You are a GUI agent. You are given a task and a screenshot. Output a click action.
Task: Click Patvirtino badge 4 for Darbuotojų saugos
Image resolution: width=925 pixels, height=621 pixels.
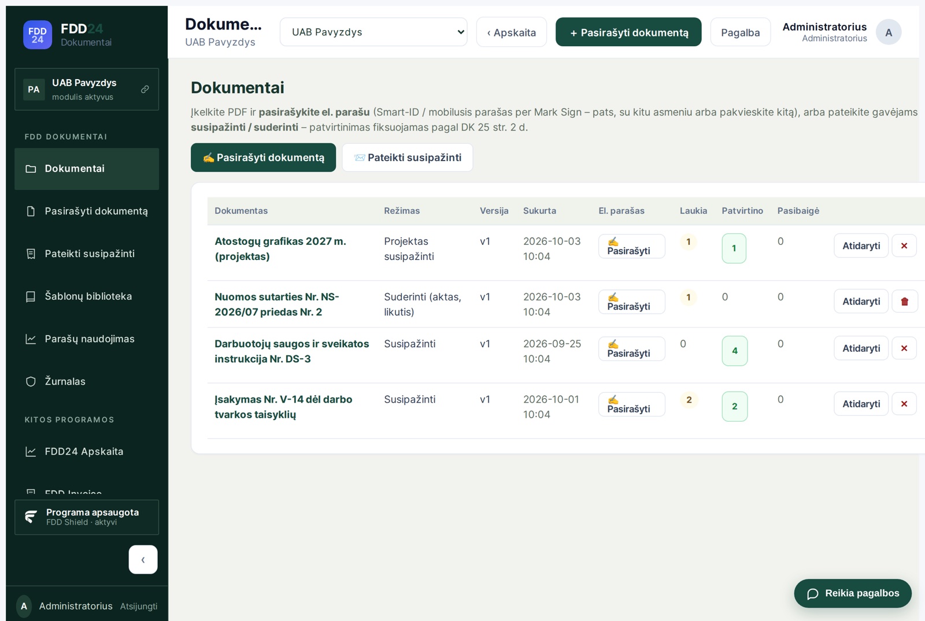(735, 351)
